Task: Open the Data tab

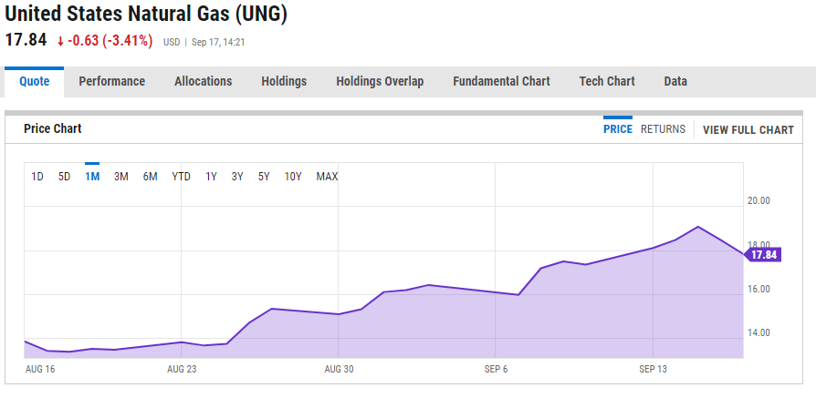Action: coord(675,81)
